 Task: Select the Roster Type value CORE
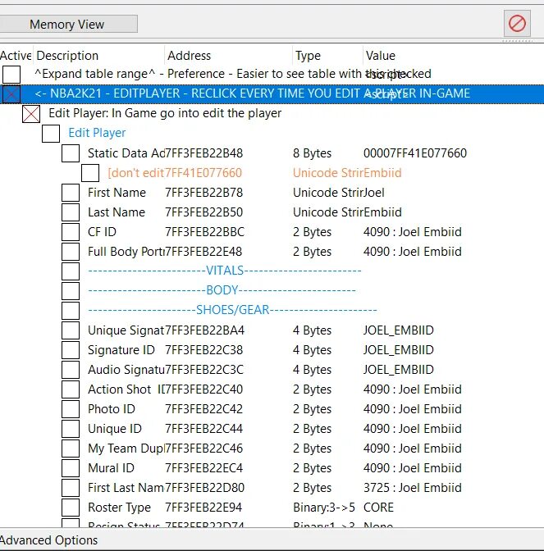(x=378, y=508)
